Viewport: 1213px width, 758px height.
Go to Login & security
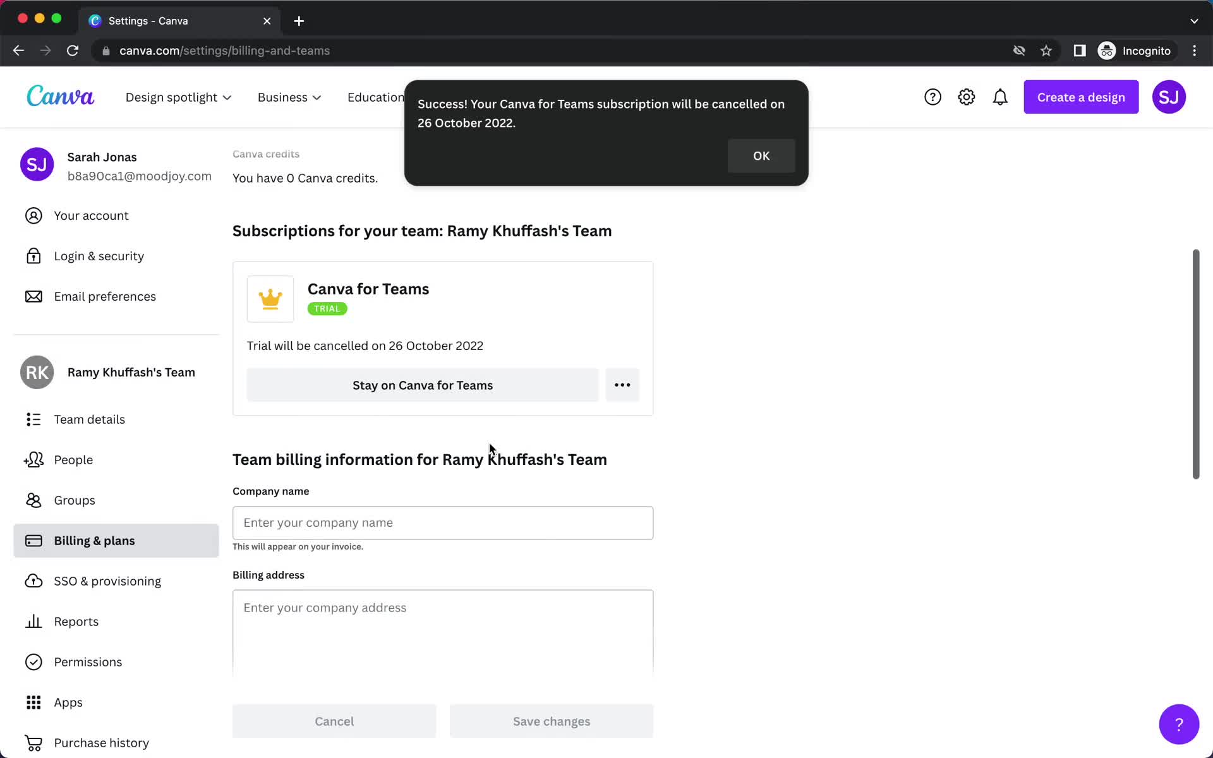point(116,256)
